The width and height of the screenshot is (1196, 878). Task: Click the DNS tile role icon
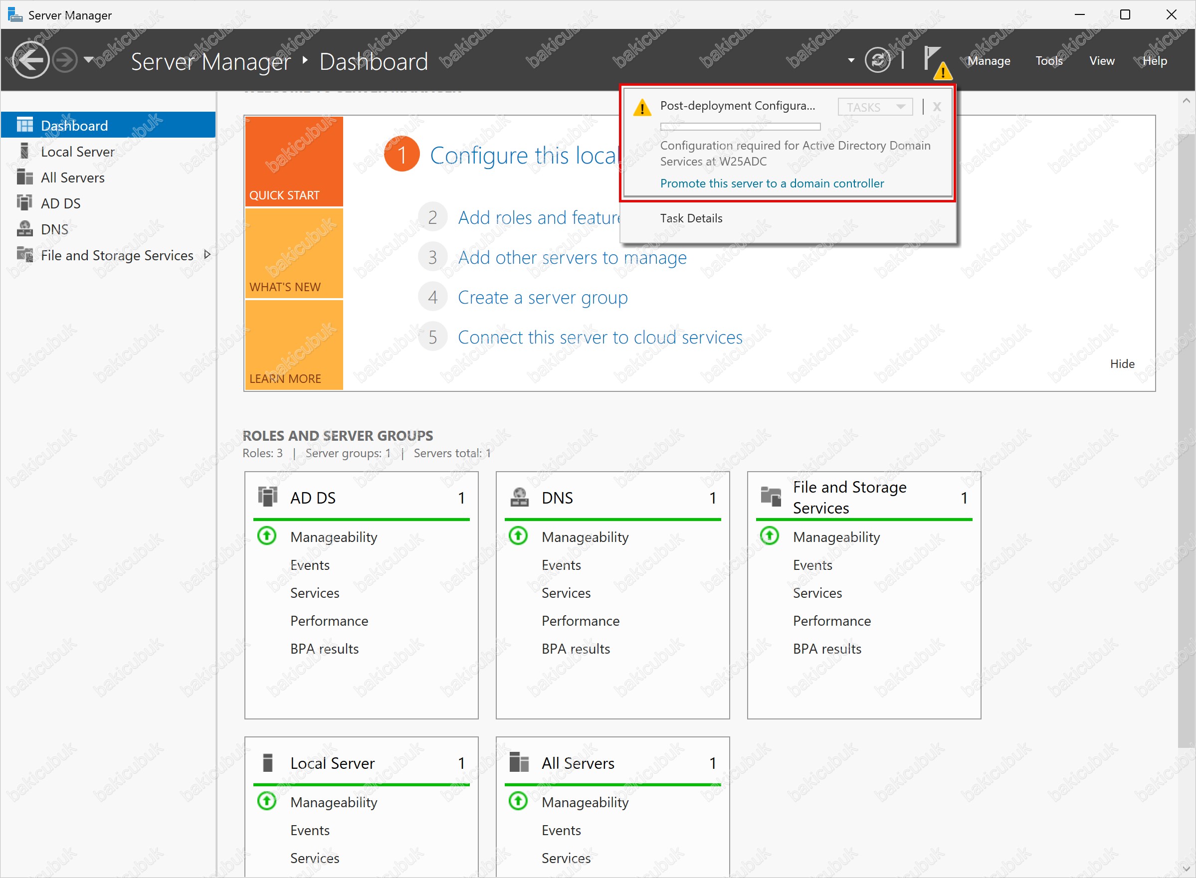519,497
